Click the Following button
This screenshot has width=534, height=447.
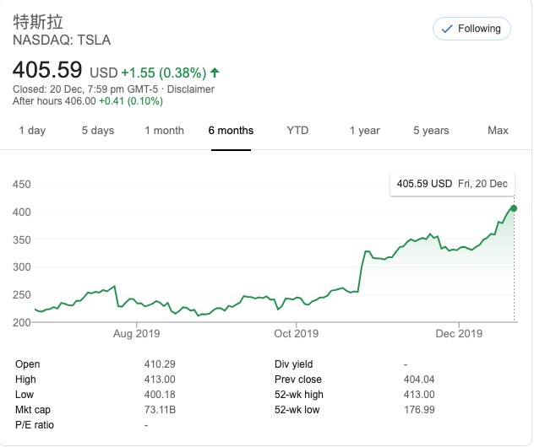[471, 29]
